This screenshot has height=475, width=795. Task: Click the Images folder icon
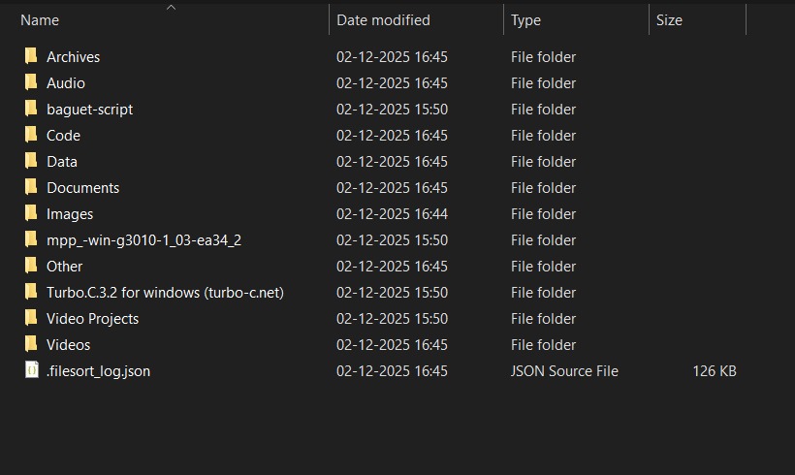click(x=31, y=214)
